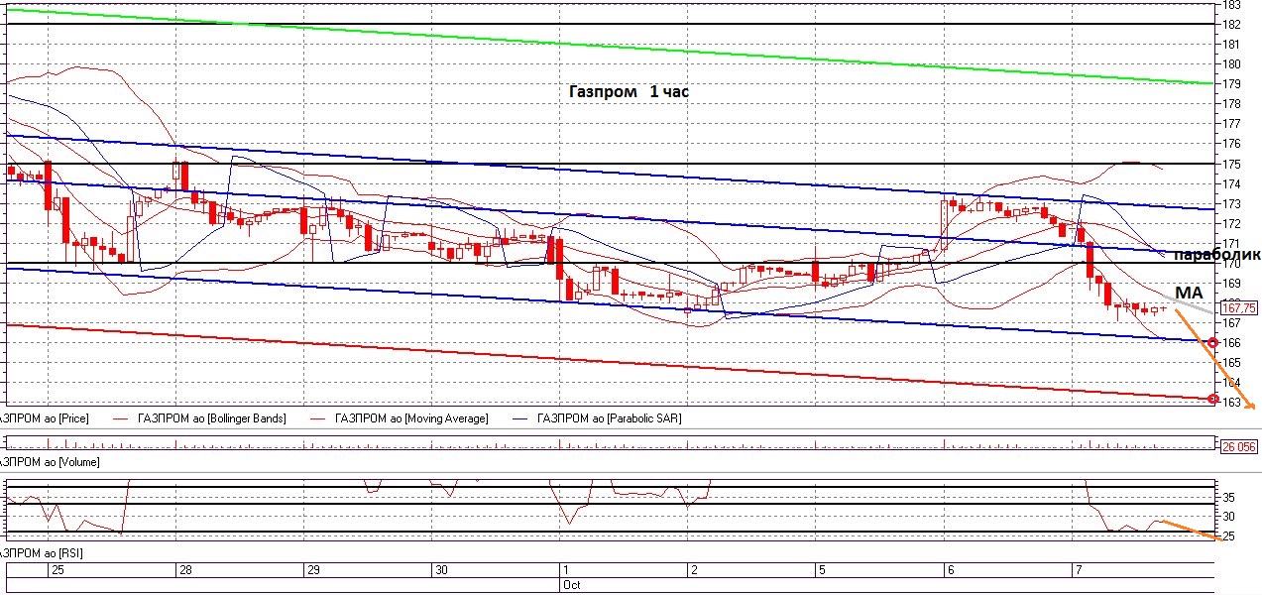Click the 177 price axis value

click(1232, 124)
